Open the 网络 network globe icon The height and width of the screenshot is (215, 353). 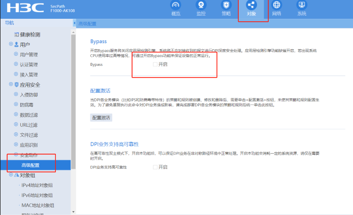[276, 5]
